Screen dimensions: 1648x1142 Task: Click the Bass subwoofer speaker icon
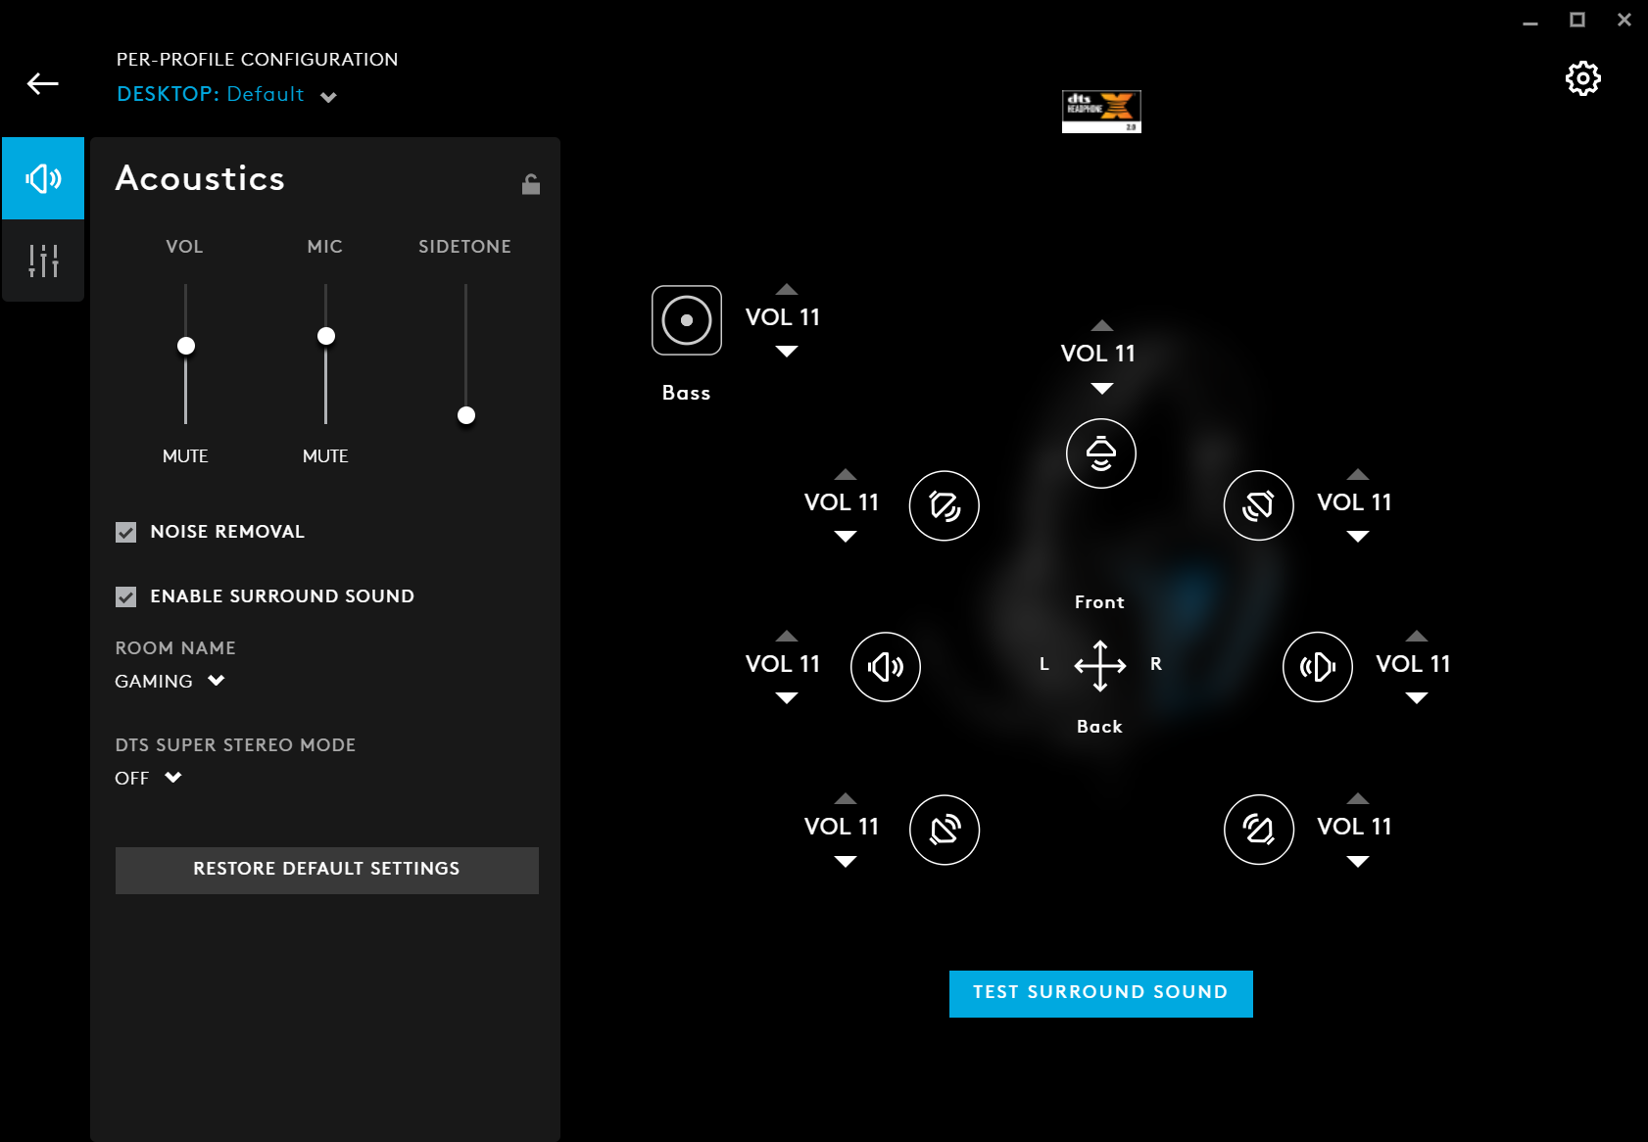686,320
